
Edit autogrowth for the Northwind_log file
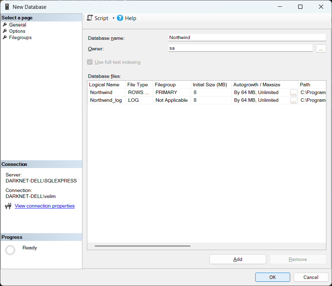[294, 100]
